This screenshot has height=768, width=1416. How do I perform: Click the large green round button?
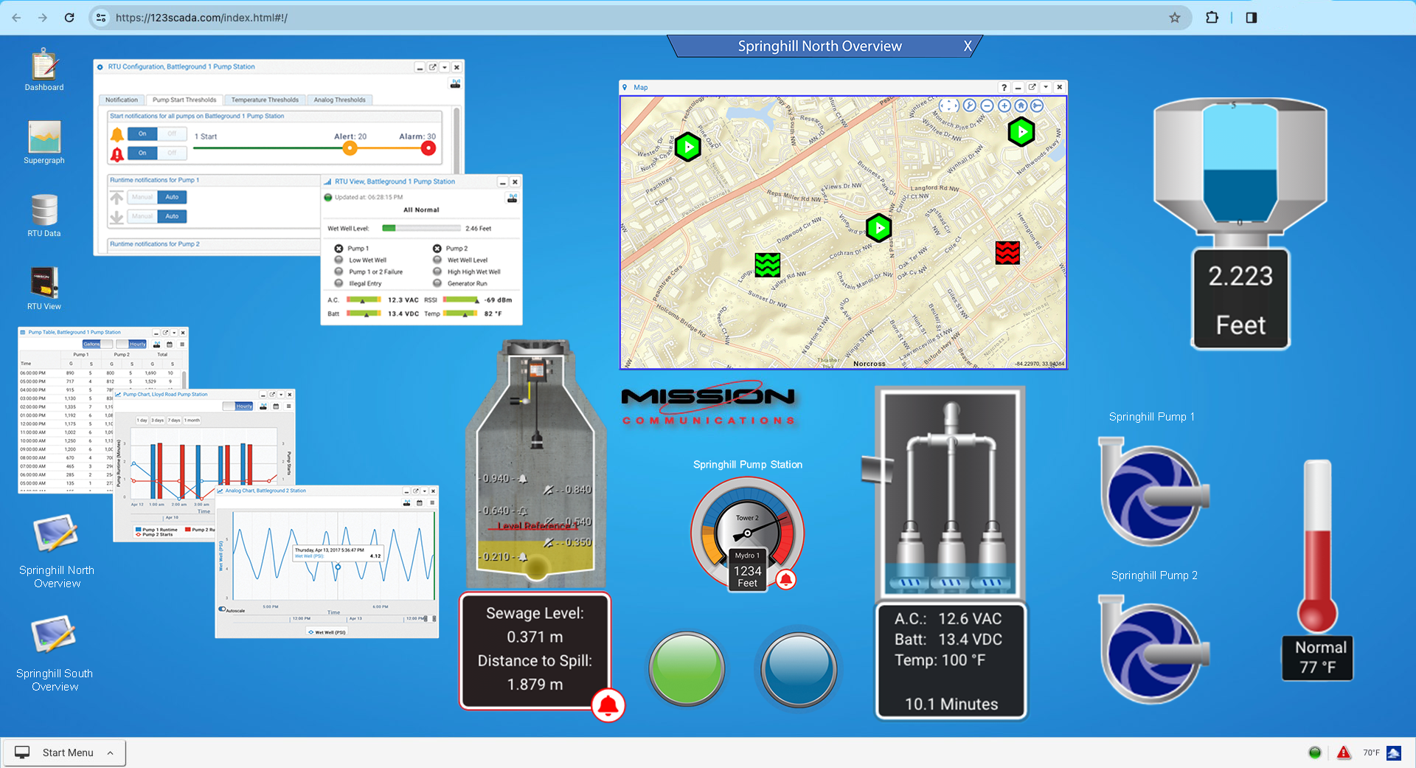[687, 669]
